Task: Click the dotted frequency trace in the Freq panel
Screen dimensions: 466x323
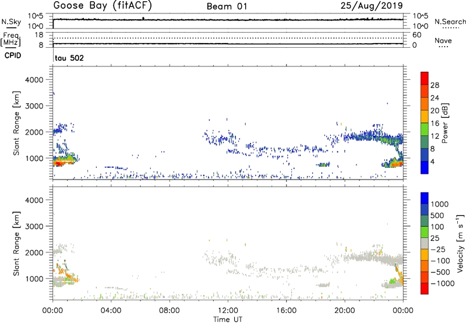Action: [x=228, y=38]
